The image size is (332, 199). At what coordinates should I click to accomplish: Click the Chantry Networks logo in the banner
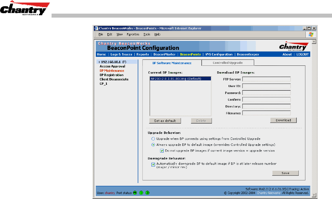pos(294,46)
